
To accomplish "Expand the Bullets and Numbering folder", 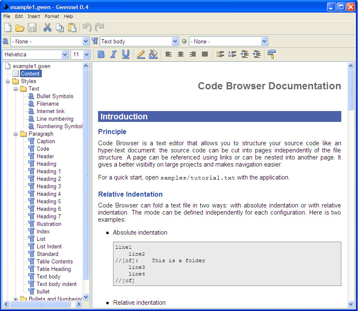I will pyautogui.click(x=15, y=299).
